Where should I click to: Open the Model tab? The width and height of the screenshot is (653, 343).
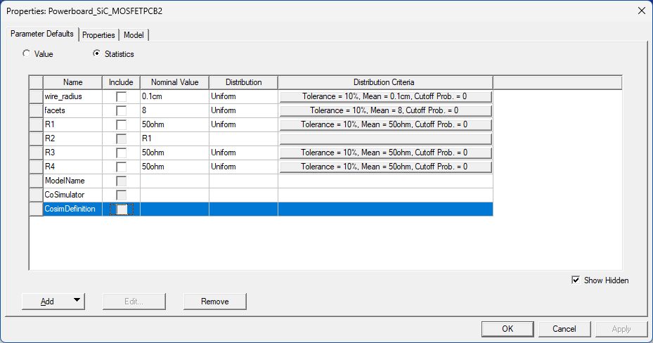(134, 35)
